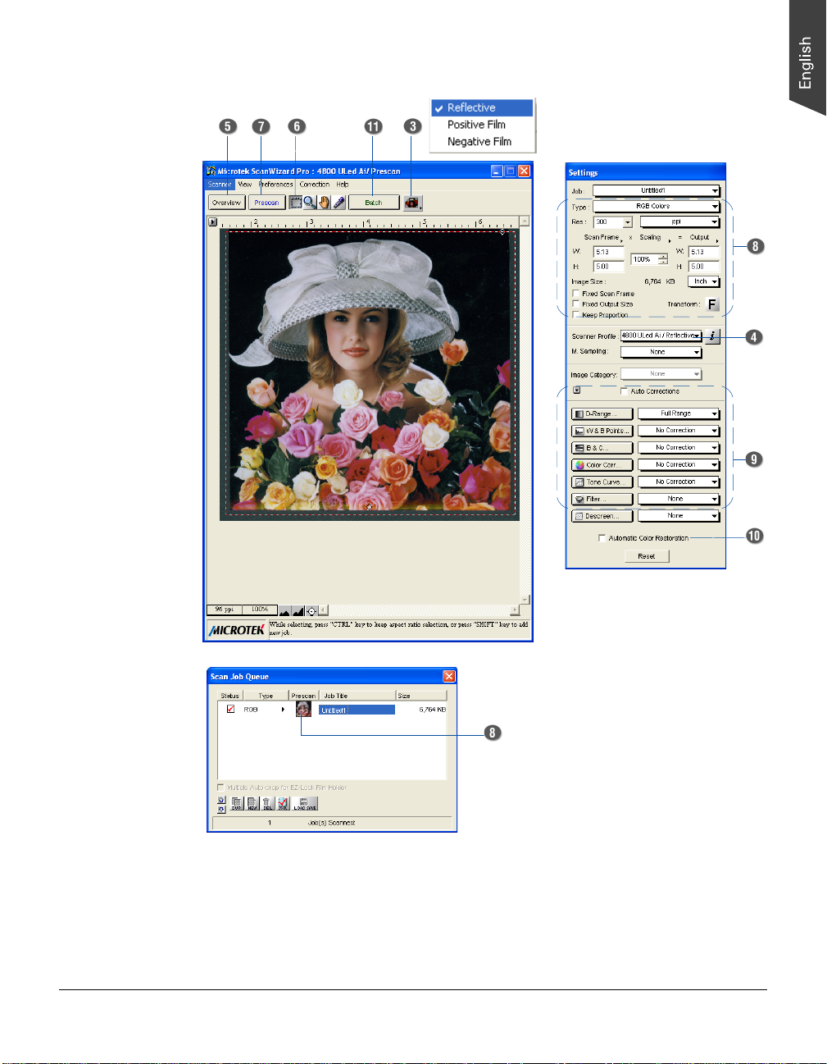827x1064 pixels.
Task: Click large mountain zoom-in icon
Action: 298,610
